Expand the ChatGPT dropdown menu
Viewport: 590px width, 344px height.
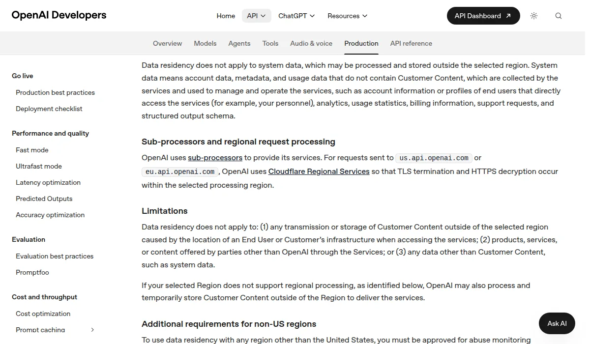coord(296,16)
